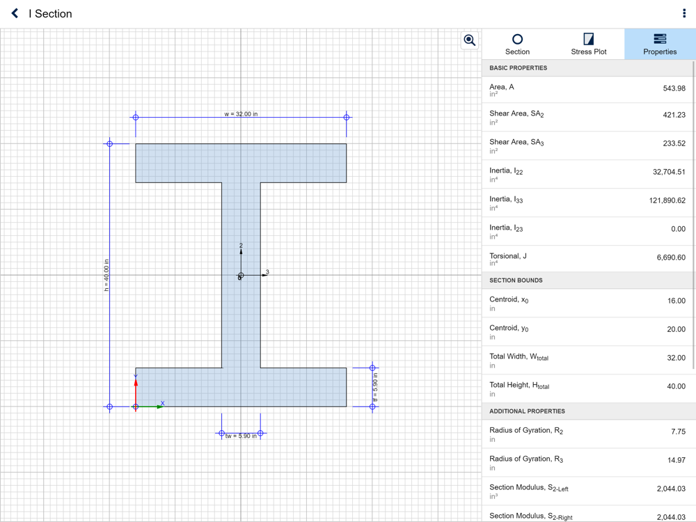Click the centroid axis marker in section

coord(241,276)
